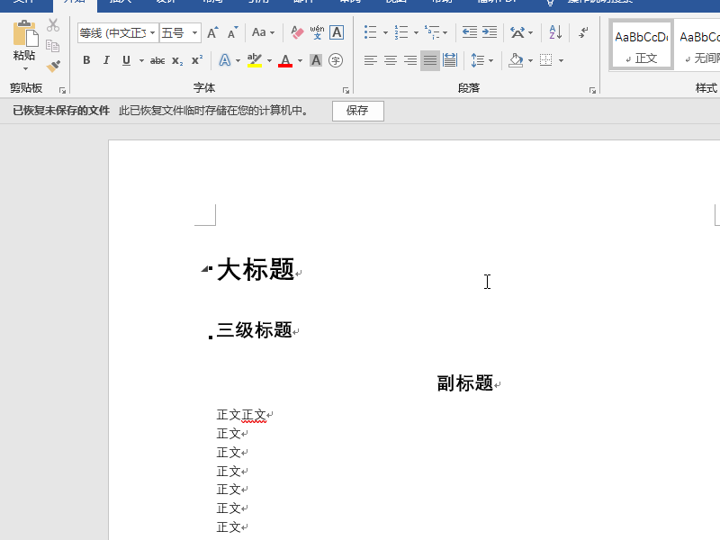Open Clipboard pane launcher
The image size is (720, 540).
tap(62, 91)
